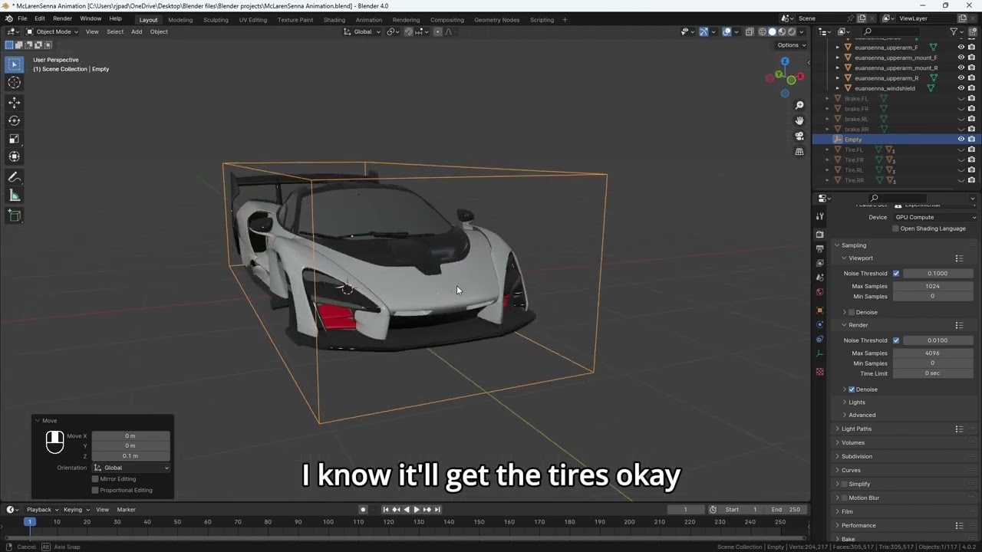Enable Open Shading Language checkbox
The height and width of the screenshot is (552, 982).
[895, 228]
